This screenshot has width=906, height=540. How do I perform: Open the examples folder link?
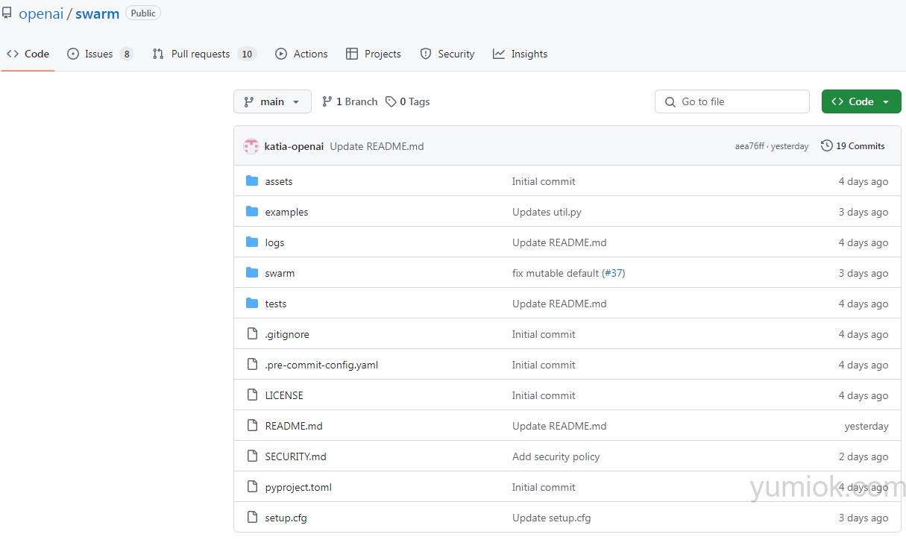pyautogui.click(x=286, y=212)
